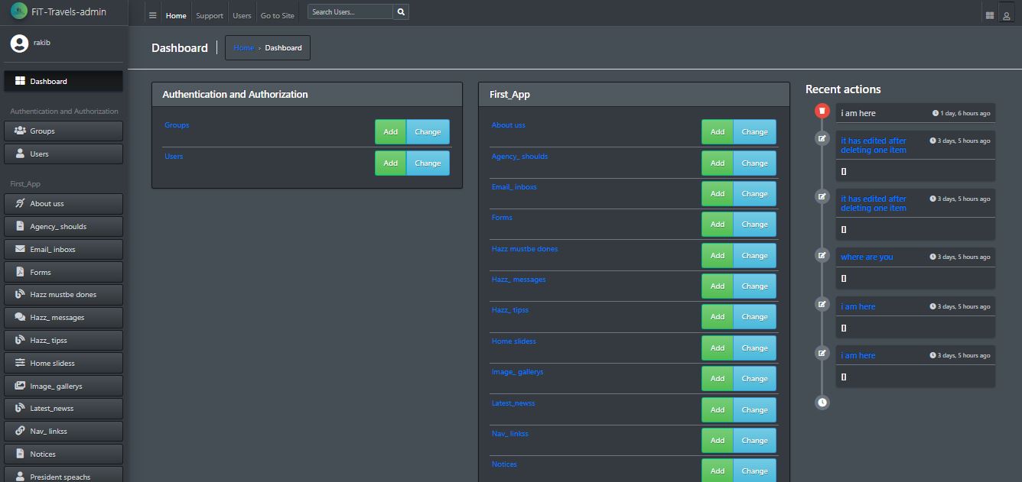This screenshot has height=482, width=1022.
Task: Select Go to Site in top navigation
Action: tap(277, 15)
